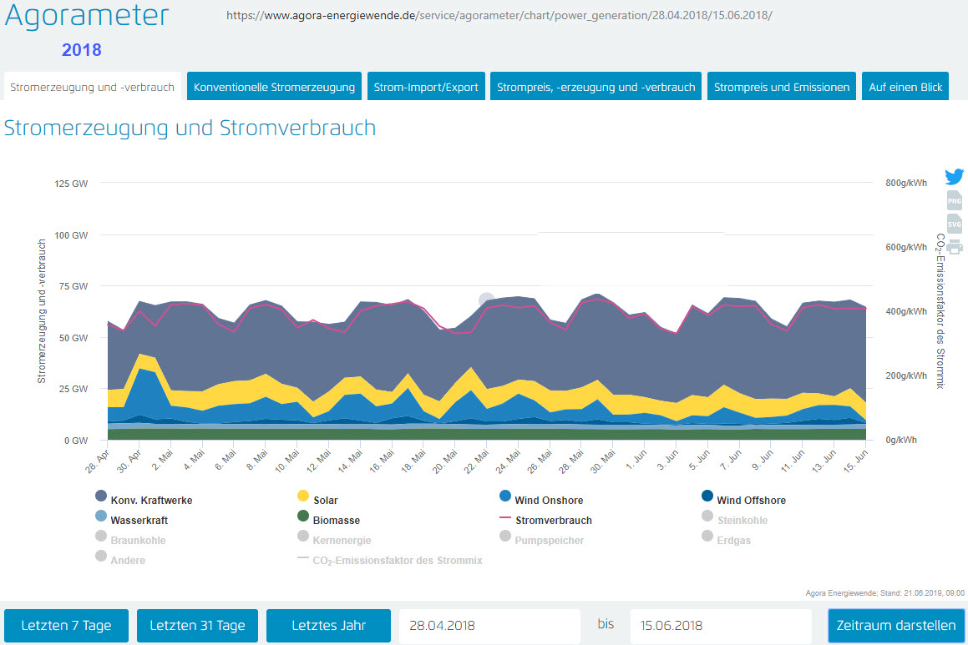Download chart as SVG file icon

tap(954, 224)
